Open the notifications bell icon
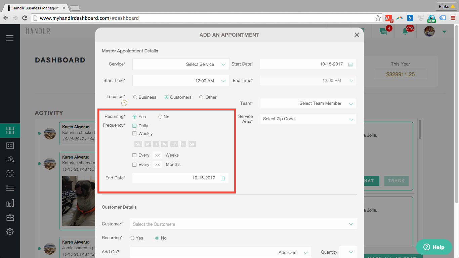 [406, 31]
